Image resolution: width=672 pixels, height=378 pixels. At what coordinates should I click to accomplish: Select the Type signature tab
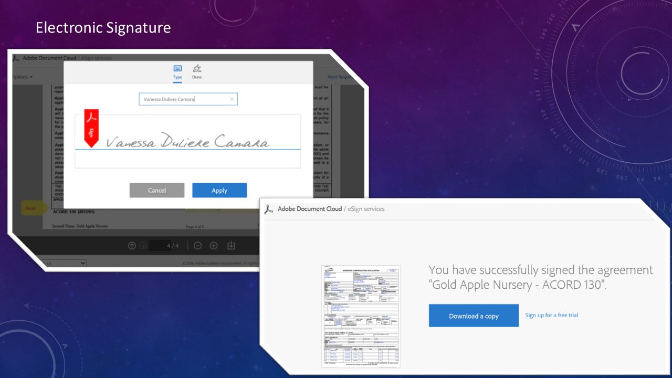tap(177, 72)
